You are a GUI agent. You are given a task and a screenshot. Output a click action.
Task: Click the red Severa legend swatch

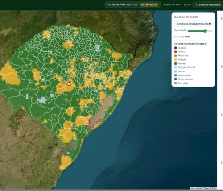pyautogui.click(x=175, y=52)
